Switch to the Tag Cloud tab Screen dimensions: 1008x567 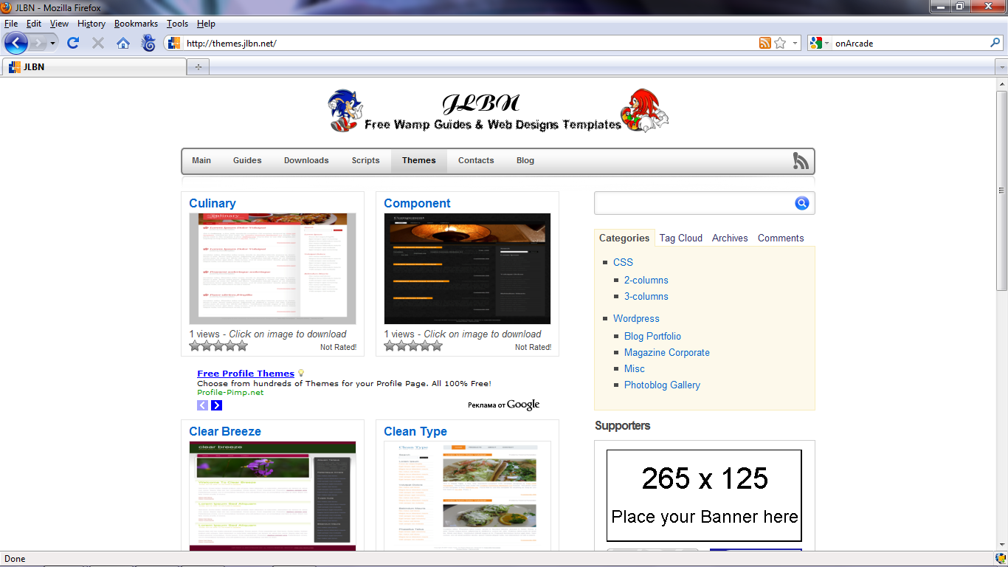point(680,238)
